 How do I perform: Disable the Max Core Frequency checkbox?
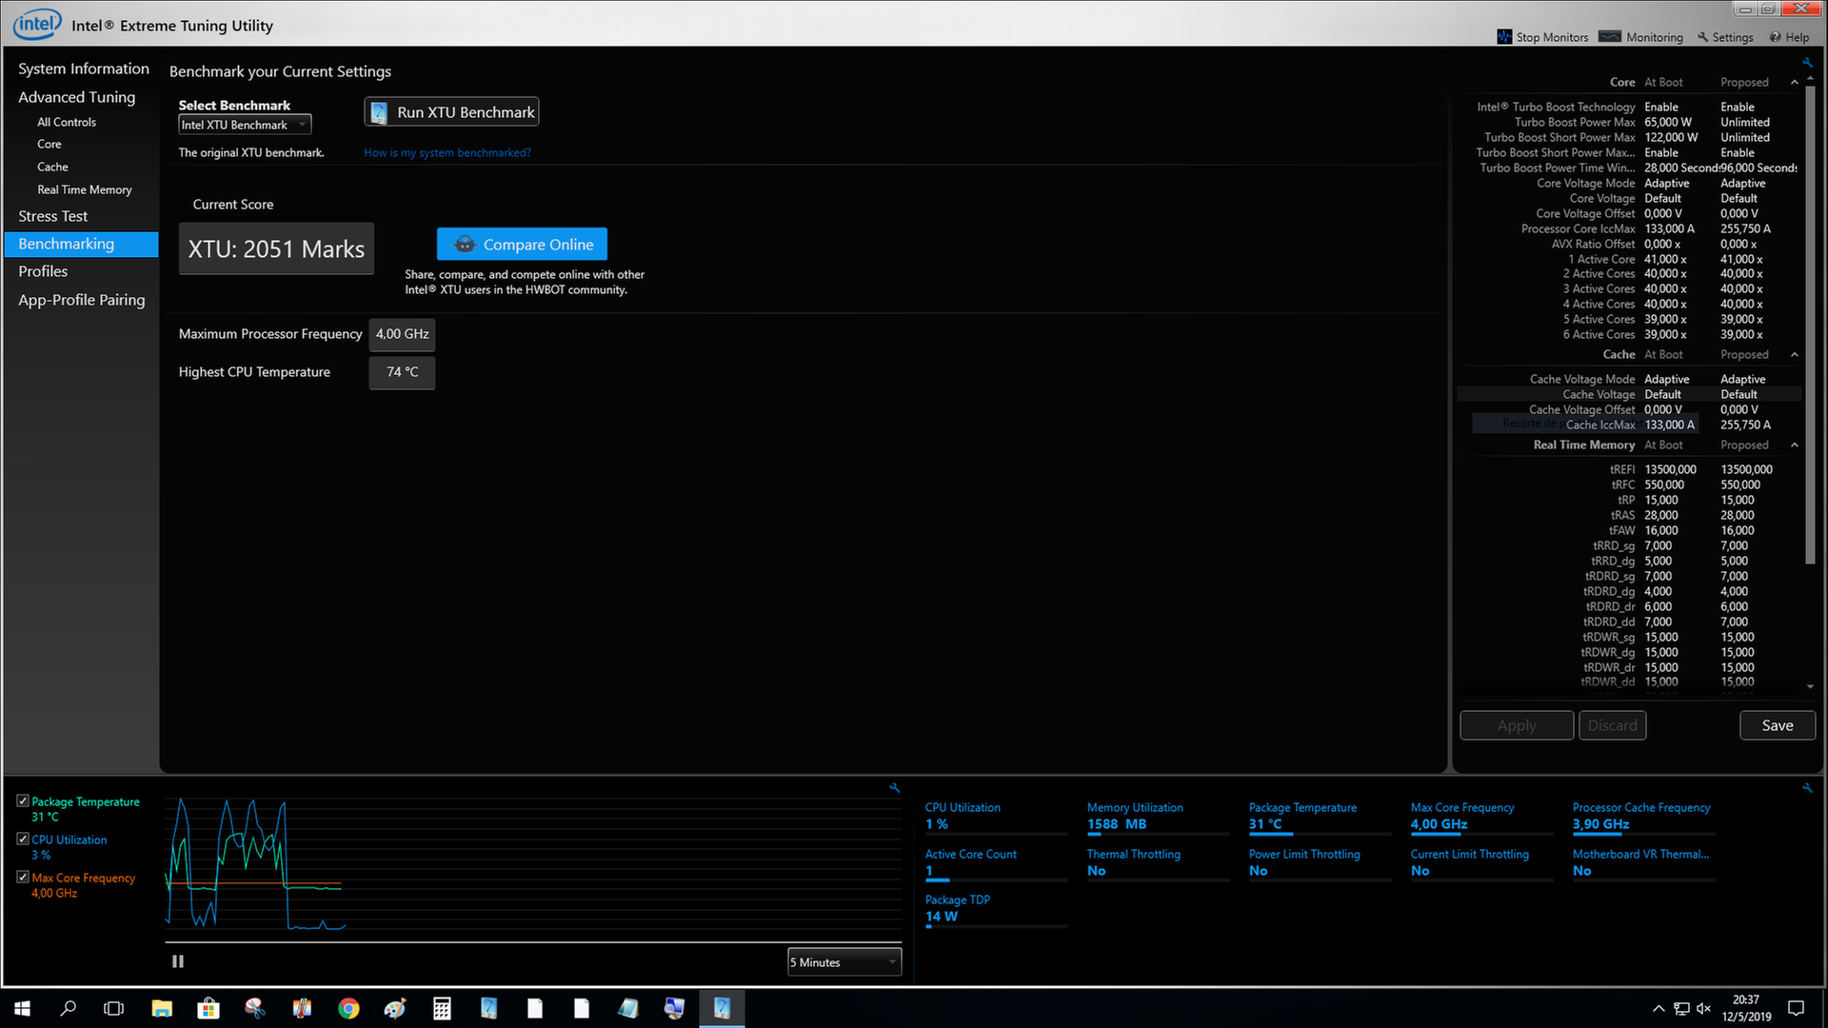(23, 877)
